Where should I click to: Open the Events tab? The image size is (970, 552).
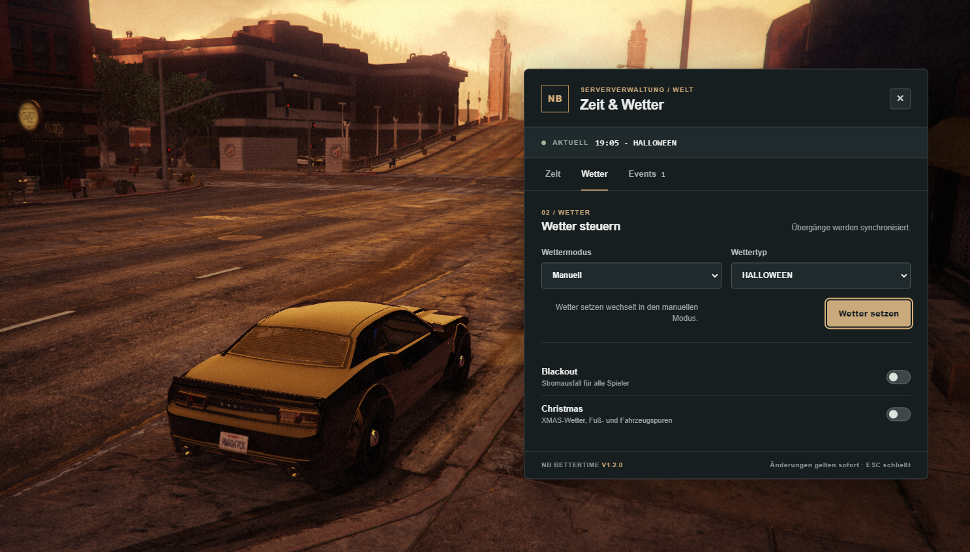(x=646, y=174)
